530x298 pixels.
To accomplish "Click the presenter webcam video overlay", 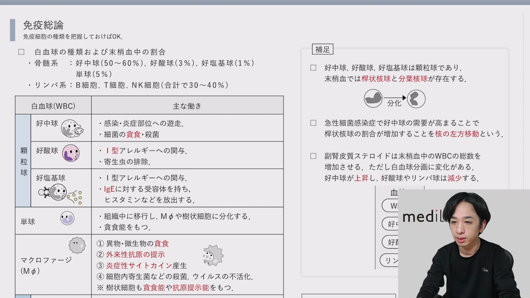I will [x=464, y=244].
